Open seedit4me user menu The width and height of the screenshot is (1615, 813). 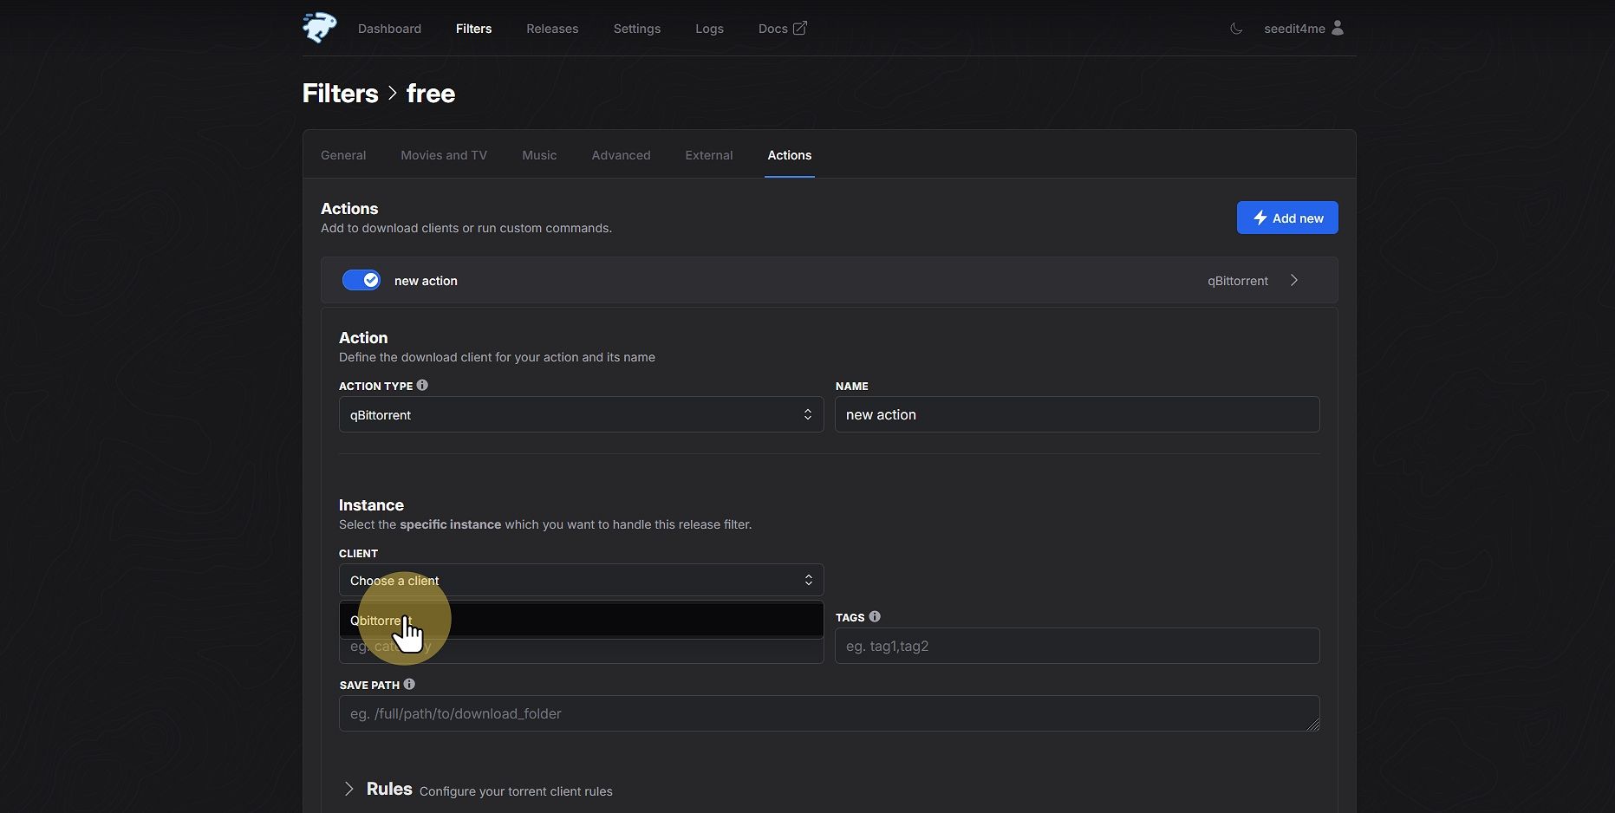[x=1304, y=29]
